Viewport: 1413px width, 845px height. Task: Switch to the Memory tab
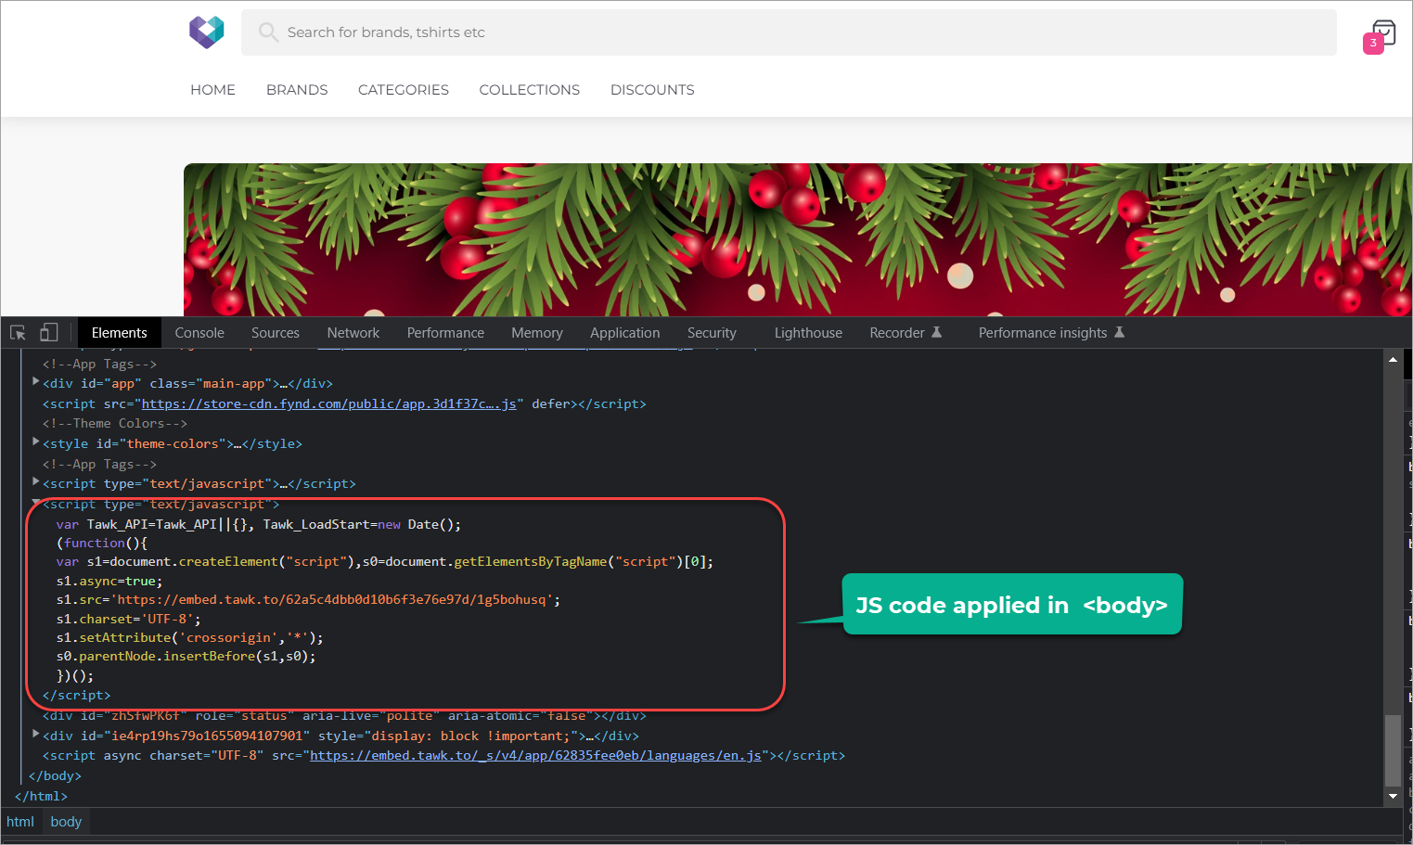click(537, 333)
